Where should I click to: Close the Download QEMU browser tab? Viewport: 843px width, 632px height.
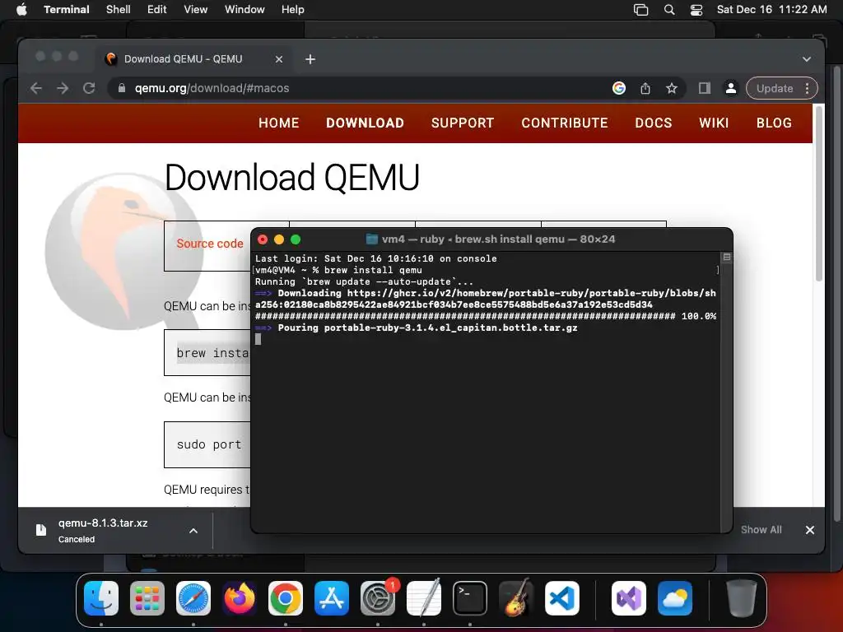tap(279, 59)
